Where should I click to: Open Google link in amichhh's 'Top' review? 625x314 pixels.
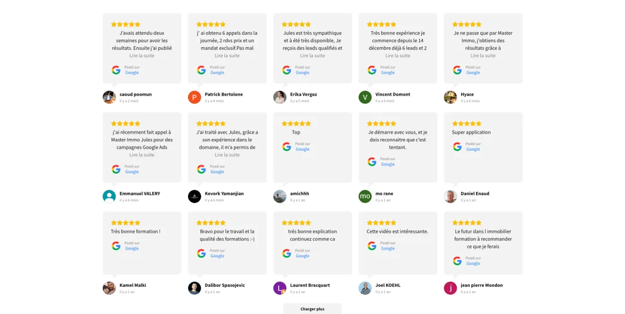pyautogui.click(x=303, y=149)
